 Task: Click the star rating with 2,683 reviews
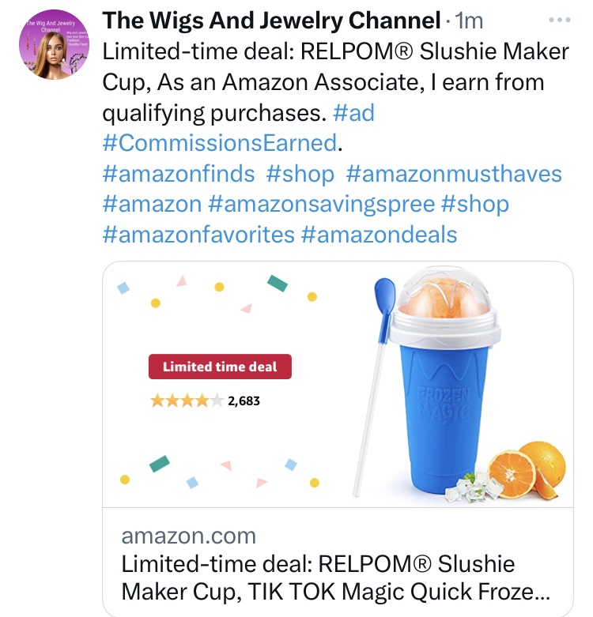(205, 401)
